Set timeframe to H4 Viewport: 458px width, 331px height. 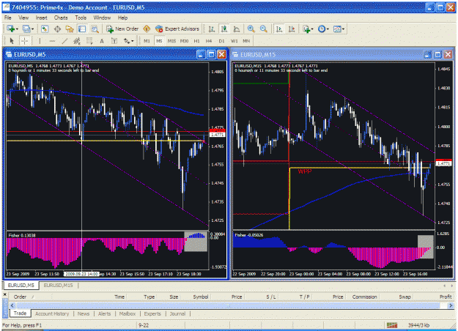click(x=209, y=41)
